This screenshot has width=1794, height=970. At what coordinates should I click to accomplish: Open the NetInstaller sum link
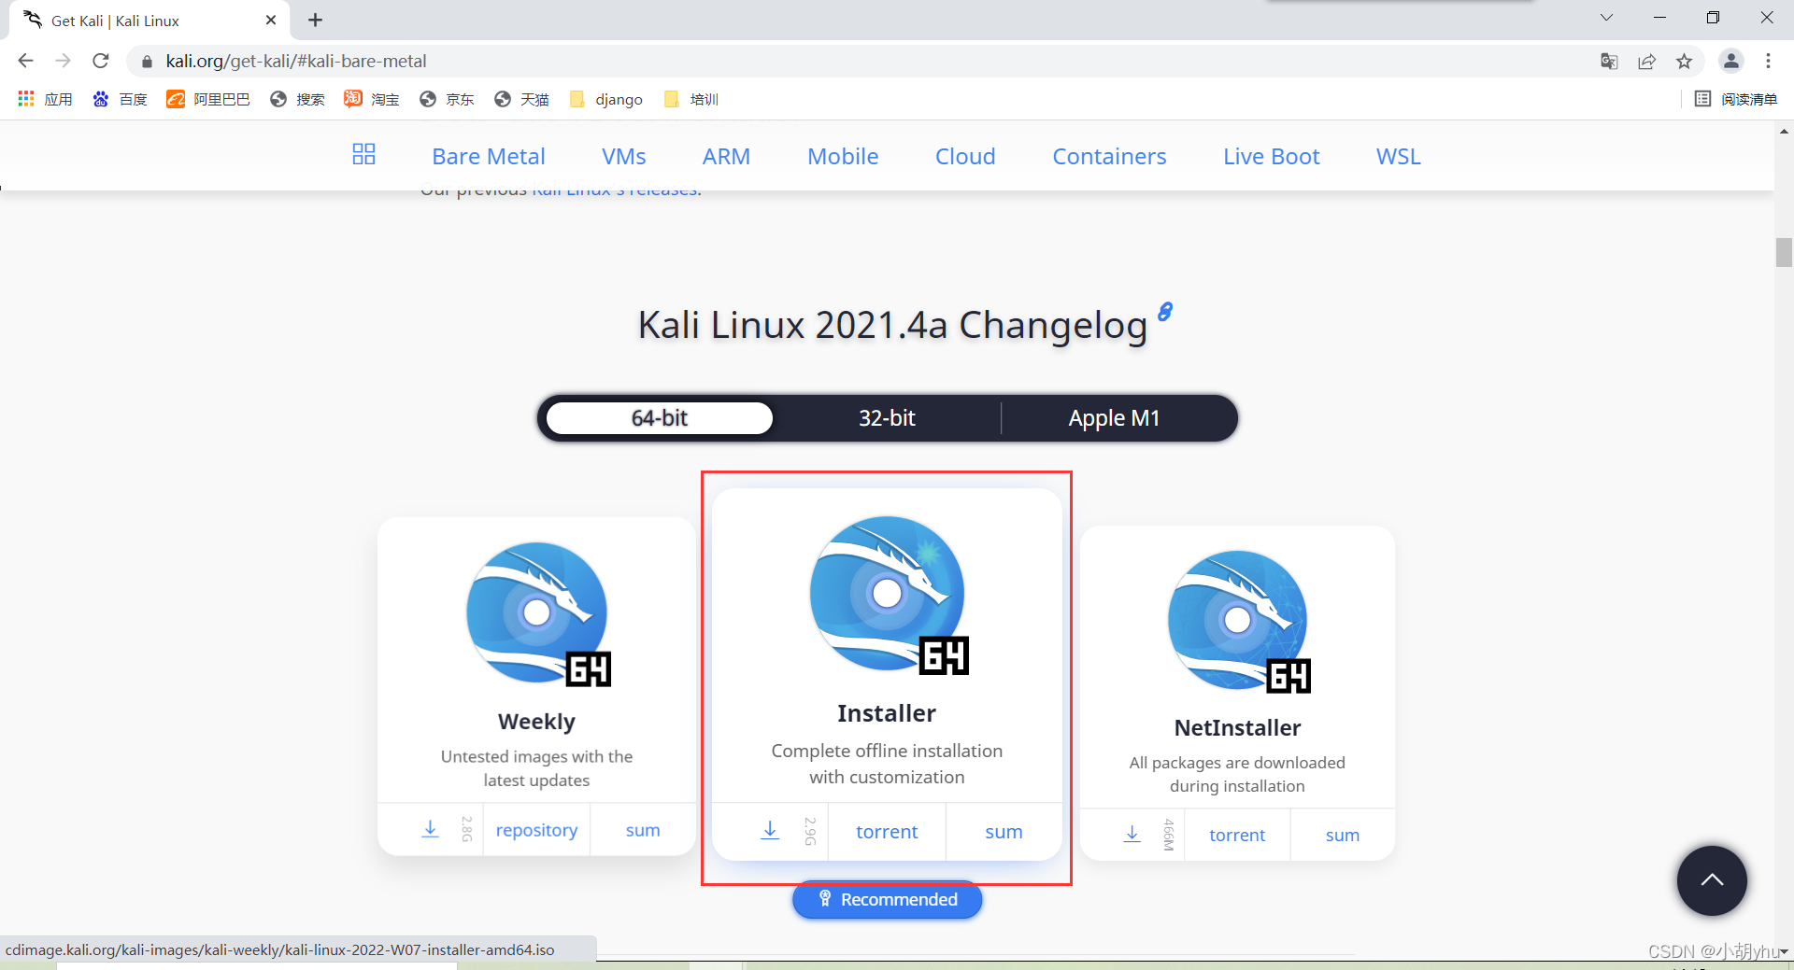(1343, 836)
